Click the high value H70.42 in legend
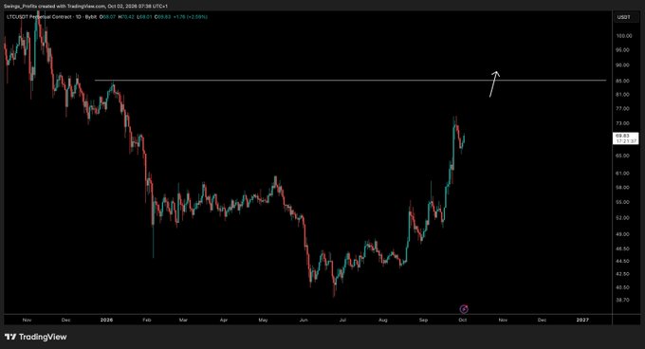Screen dimensions: 645x349 (x=126, y=17)
